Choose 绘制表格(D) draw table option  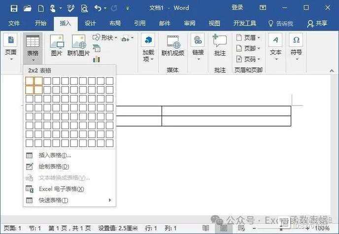coord(69,167)
